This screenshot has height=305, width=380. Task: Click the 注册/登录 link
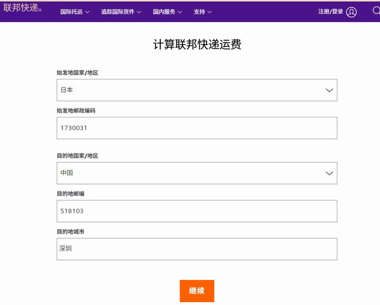point(330,12)
